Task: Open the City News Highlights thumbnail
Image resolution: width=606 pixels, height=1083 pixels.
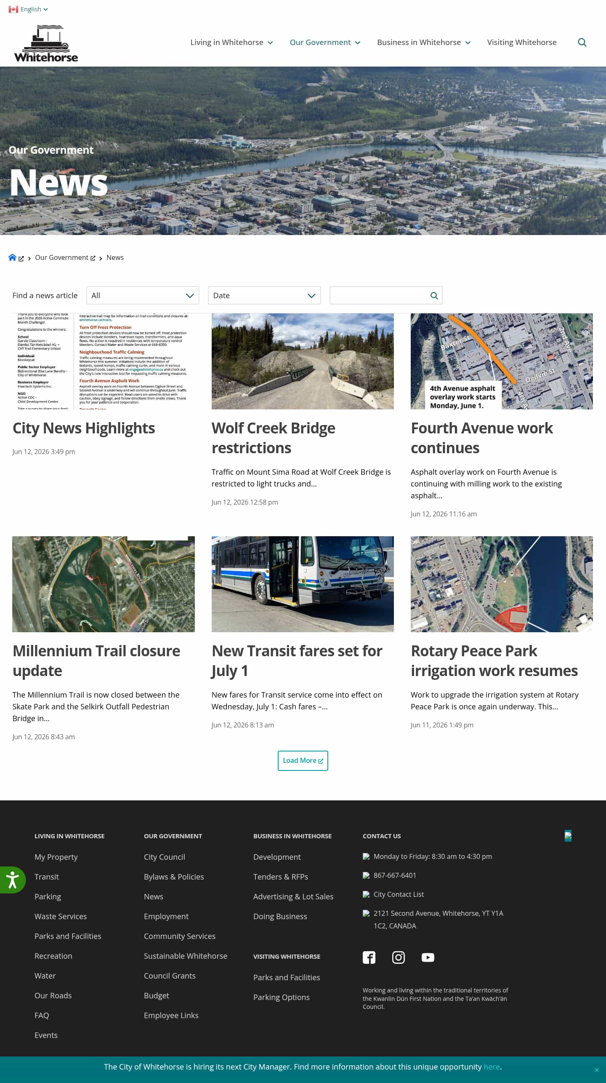Action: 104,361
